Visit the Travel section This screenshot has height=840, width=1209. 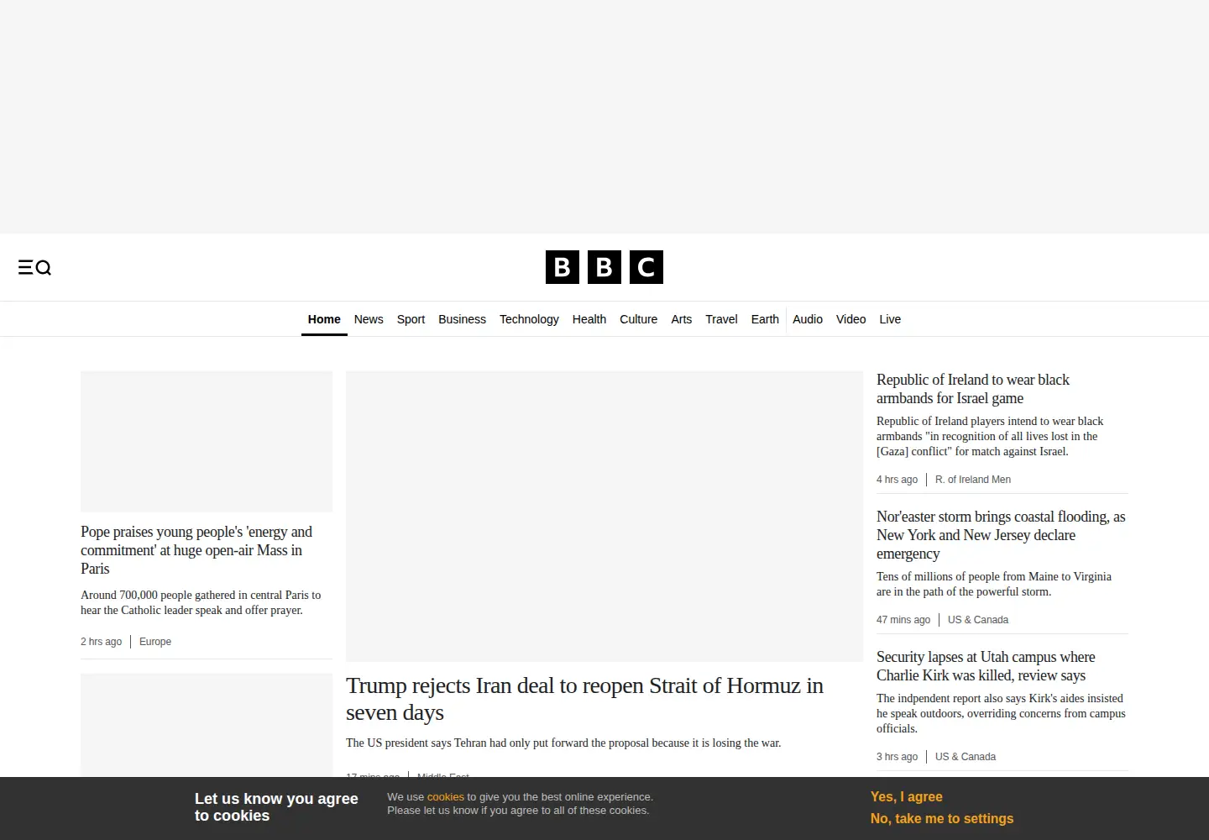click(x=721, y=319)
